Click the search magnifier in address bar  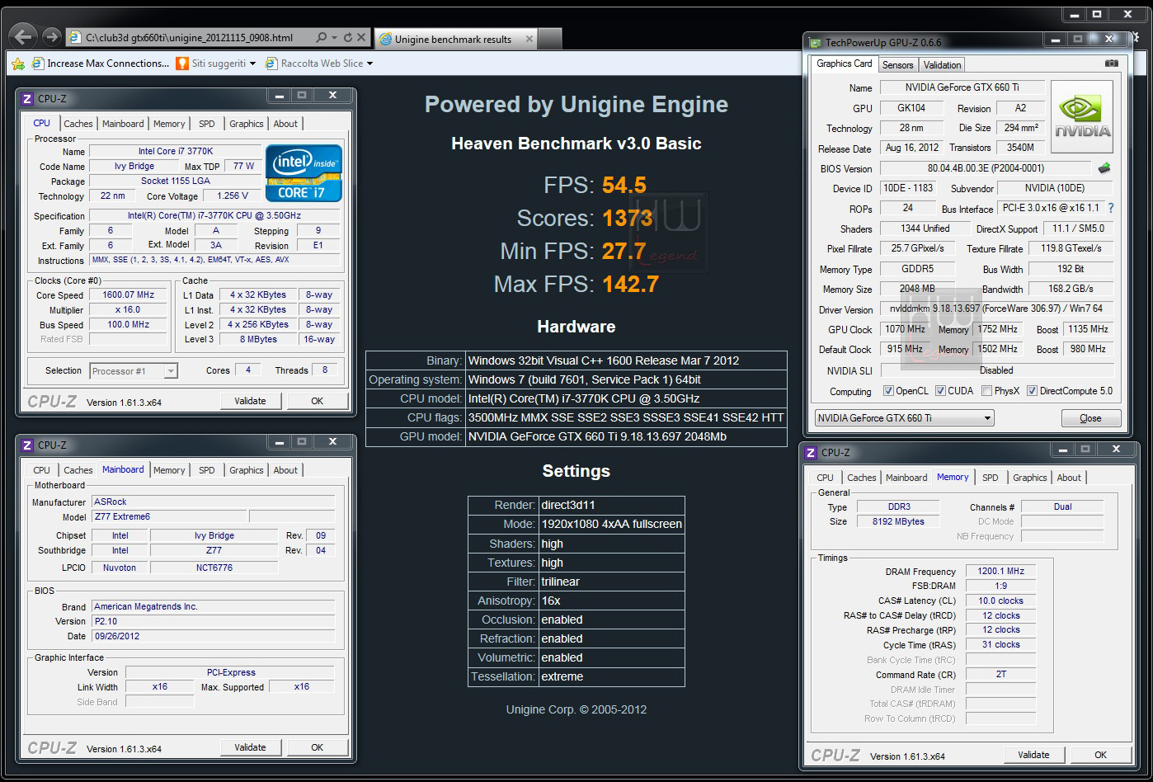click(322, 37)
